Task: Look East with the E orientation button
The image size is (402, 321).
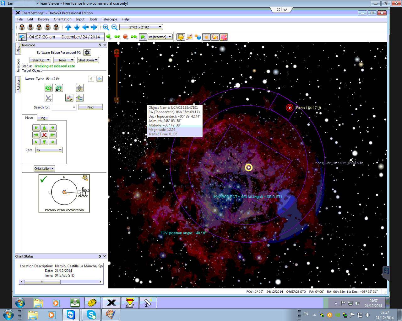Action: click(30, 27)
